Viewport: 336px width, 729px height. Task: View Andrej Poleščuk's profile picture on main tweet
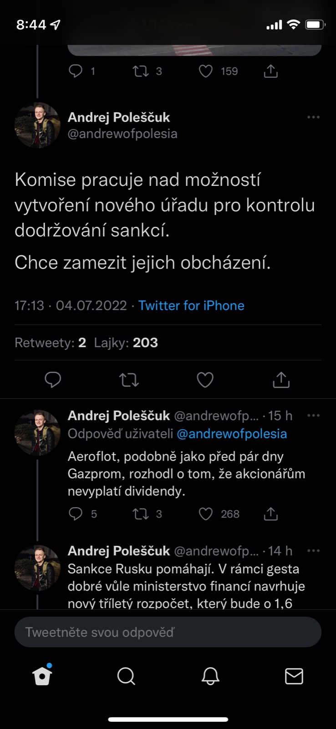pos(37,125)
